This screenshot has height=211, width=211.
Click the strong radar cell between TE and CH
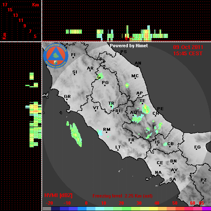click(146, 109)
